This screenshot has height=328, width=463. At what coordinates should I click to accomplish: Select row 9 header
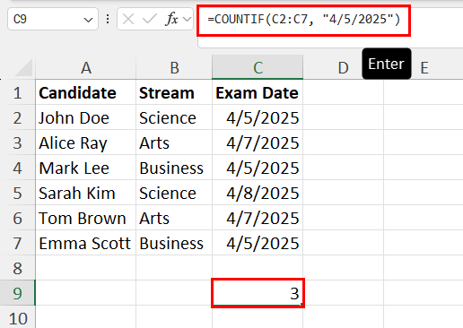18,293
